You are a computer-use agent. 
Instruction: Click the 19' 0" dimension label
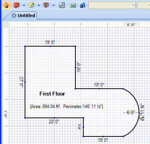(50, 42)
